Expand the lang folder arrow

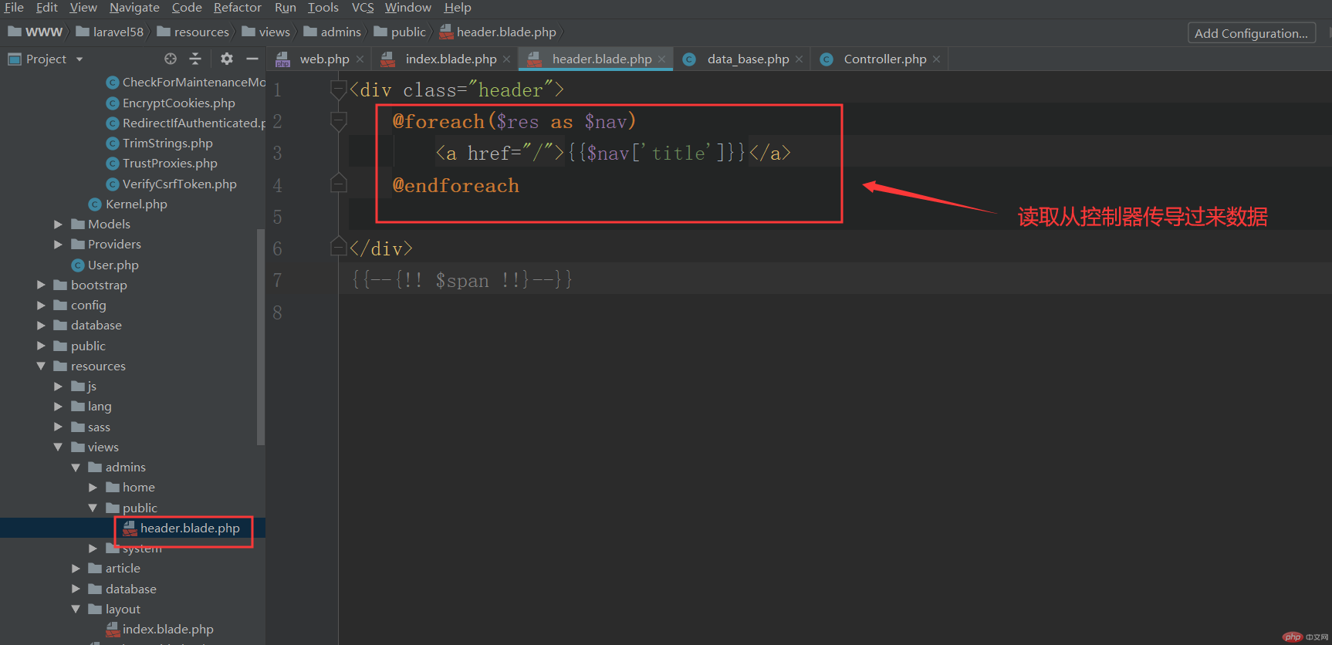(x=58, y=407)
